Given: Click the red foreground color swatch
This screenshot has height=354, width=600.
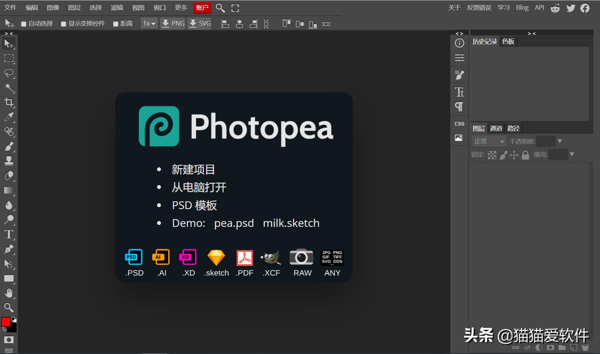Looking at the screenshot, I should coord(6,322).
